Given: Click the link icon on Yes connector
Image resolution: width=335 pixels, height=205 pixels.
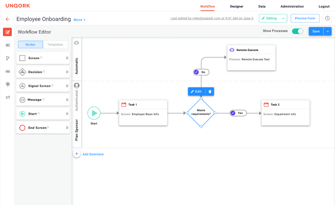Looking at the screenshot, I should [233, 113].
